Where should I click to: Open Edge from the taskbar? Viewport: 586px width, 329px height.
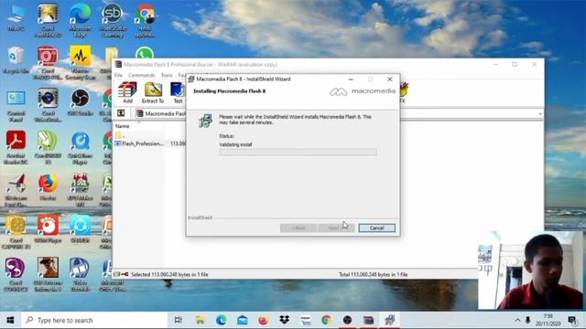(x=222, y=320)
